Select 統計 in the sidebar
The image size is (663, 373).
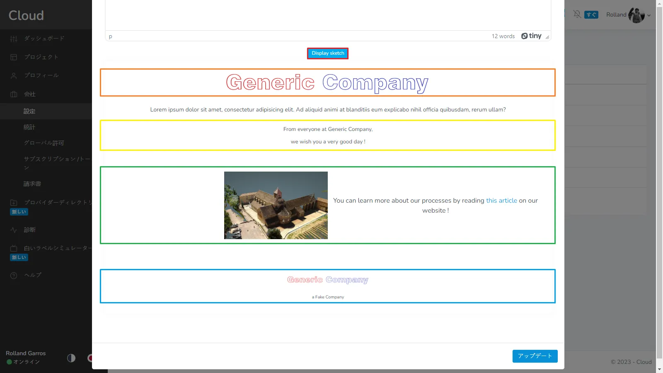pos(29,127)
